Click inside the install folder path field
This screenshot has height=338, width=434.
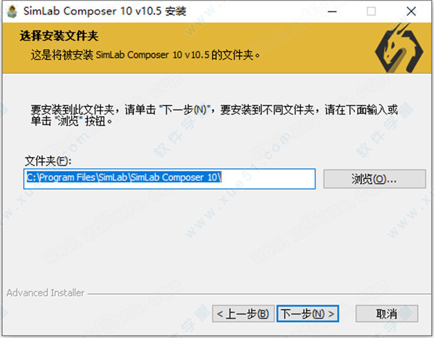coord(169,179)
